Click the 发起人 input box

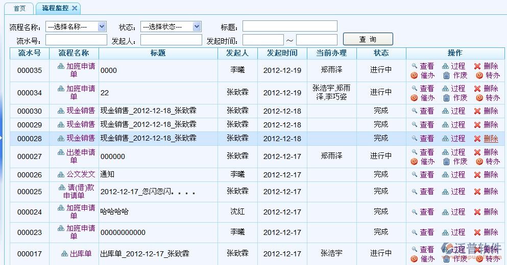[171, 40]
